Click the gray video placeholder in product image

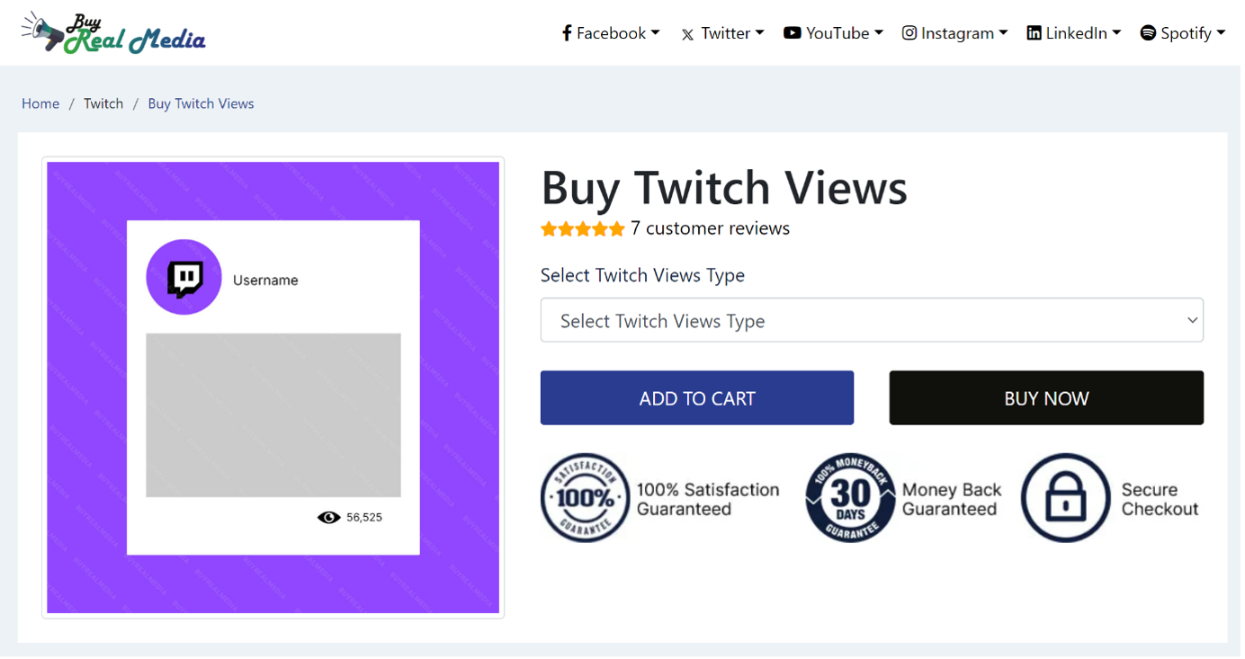[273, 415]
